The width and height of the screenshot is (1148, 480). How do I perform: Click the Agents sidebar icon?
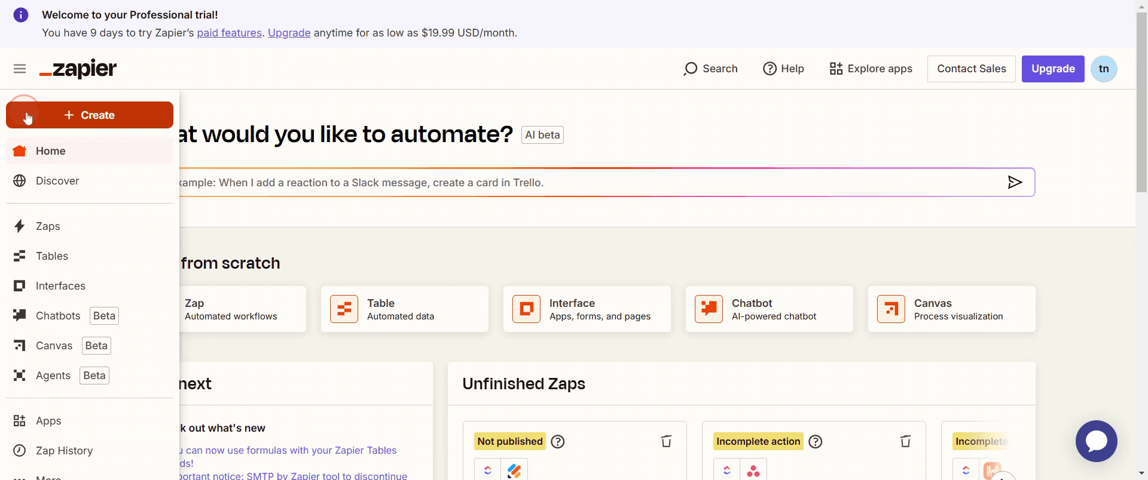point(20,376)
